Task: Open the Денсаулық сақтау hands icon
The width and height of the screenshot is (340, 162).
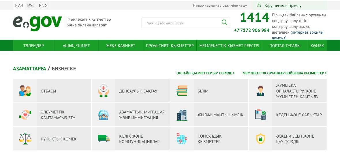Action: click(104, 91)
